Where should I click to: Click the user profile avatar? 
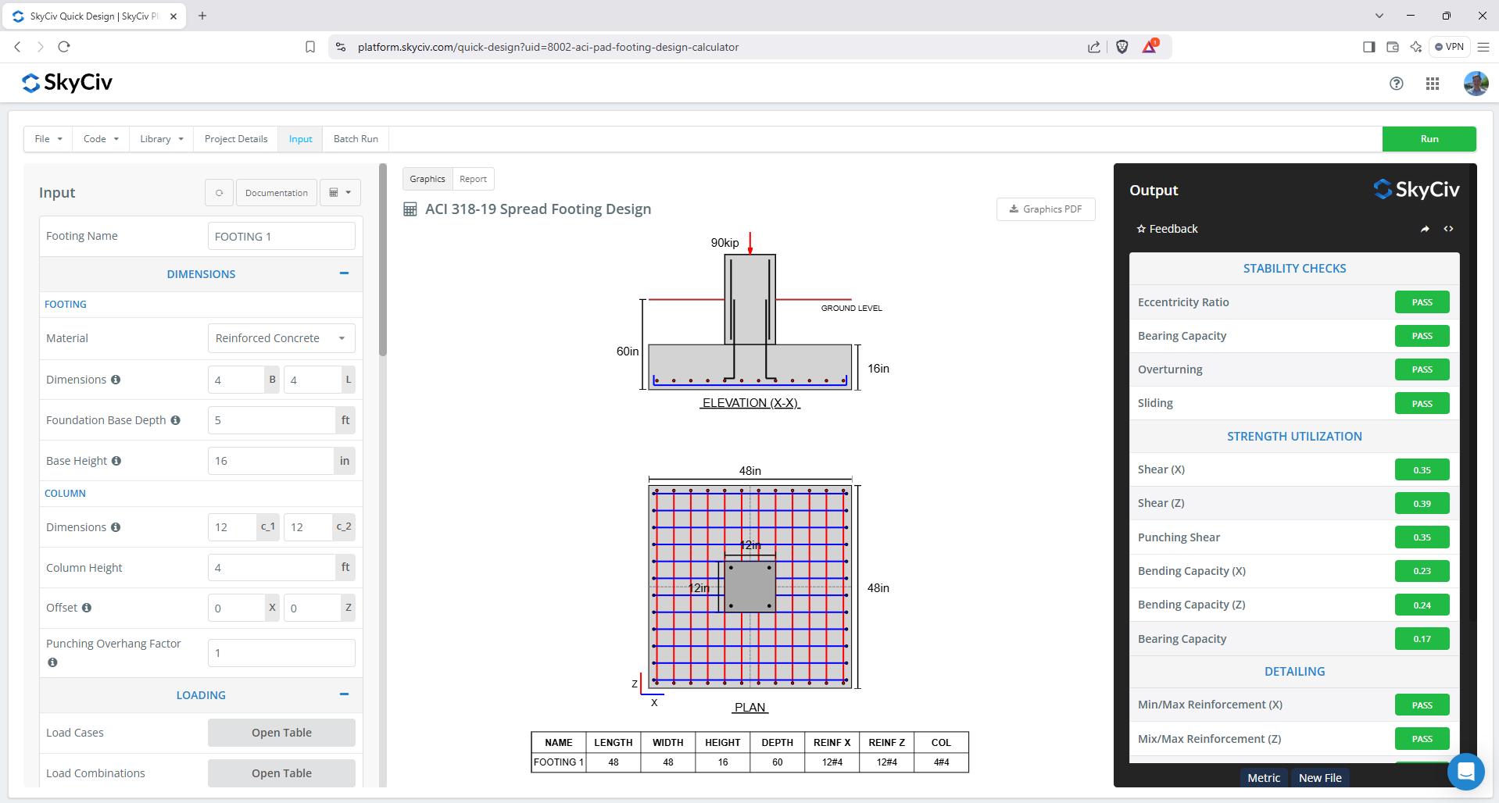coord(1475,84)
